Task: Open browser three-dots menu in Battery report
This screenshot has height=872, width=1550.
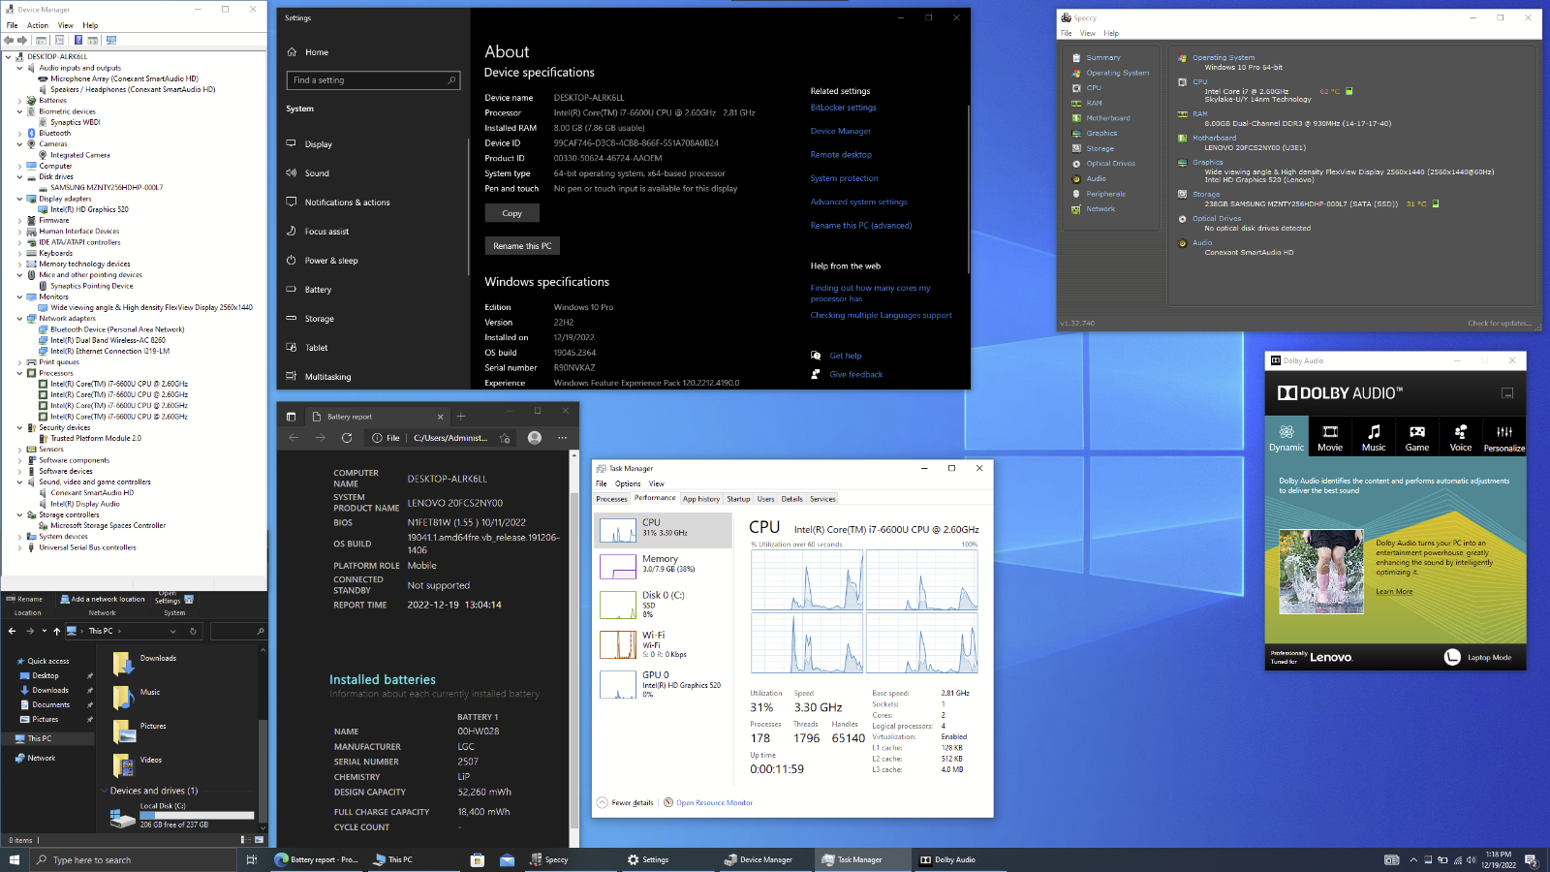Action: (x=562, y=438)
